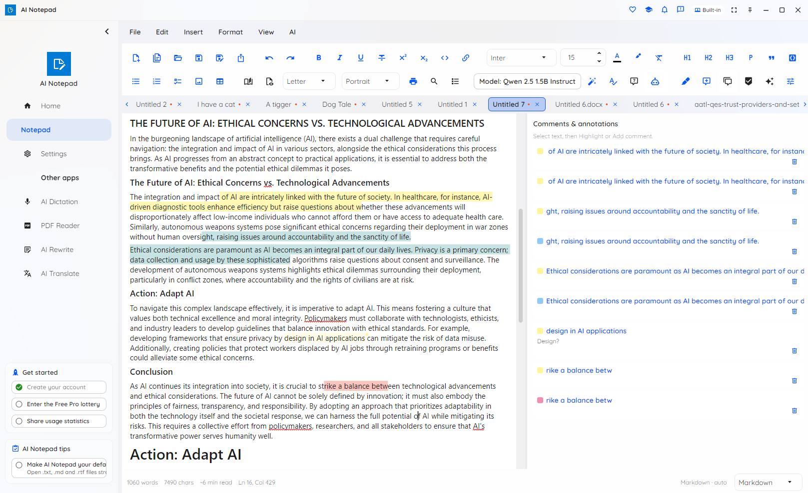Insert a code block with the braces icon

click(x=793, y=58)
